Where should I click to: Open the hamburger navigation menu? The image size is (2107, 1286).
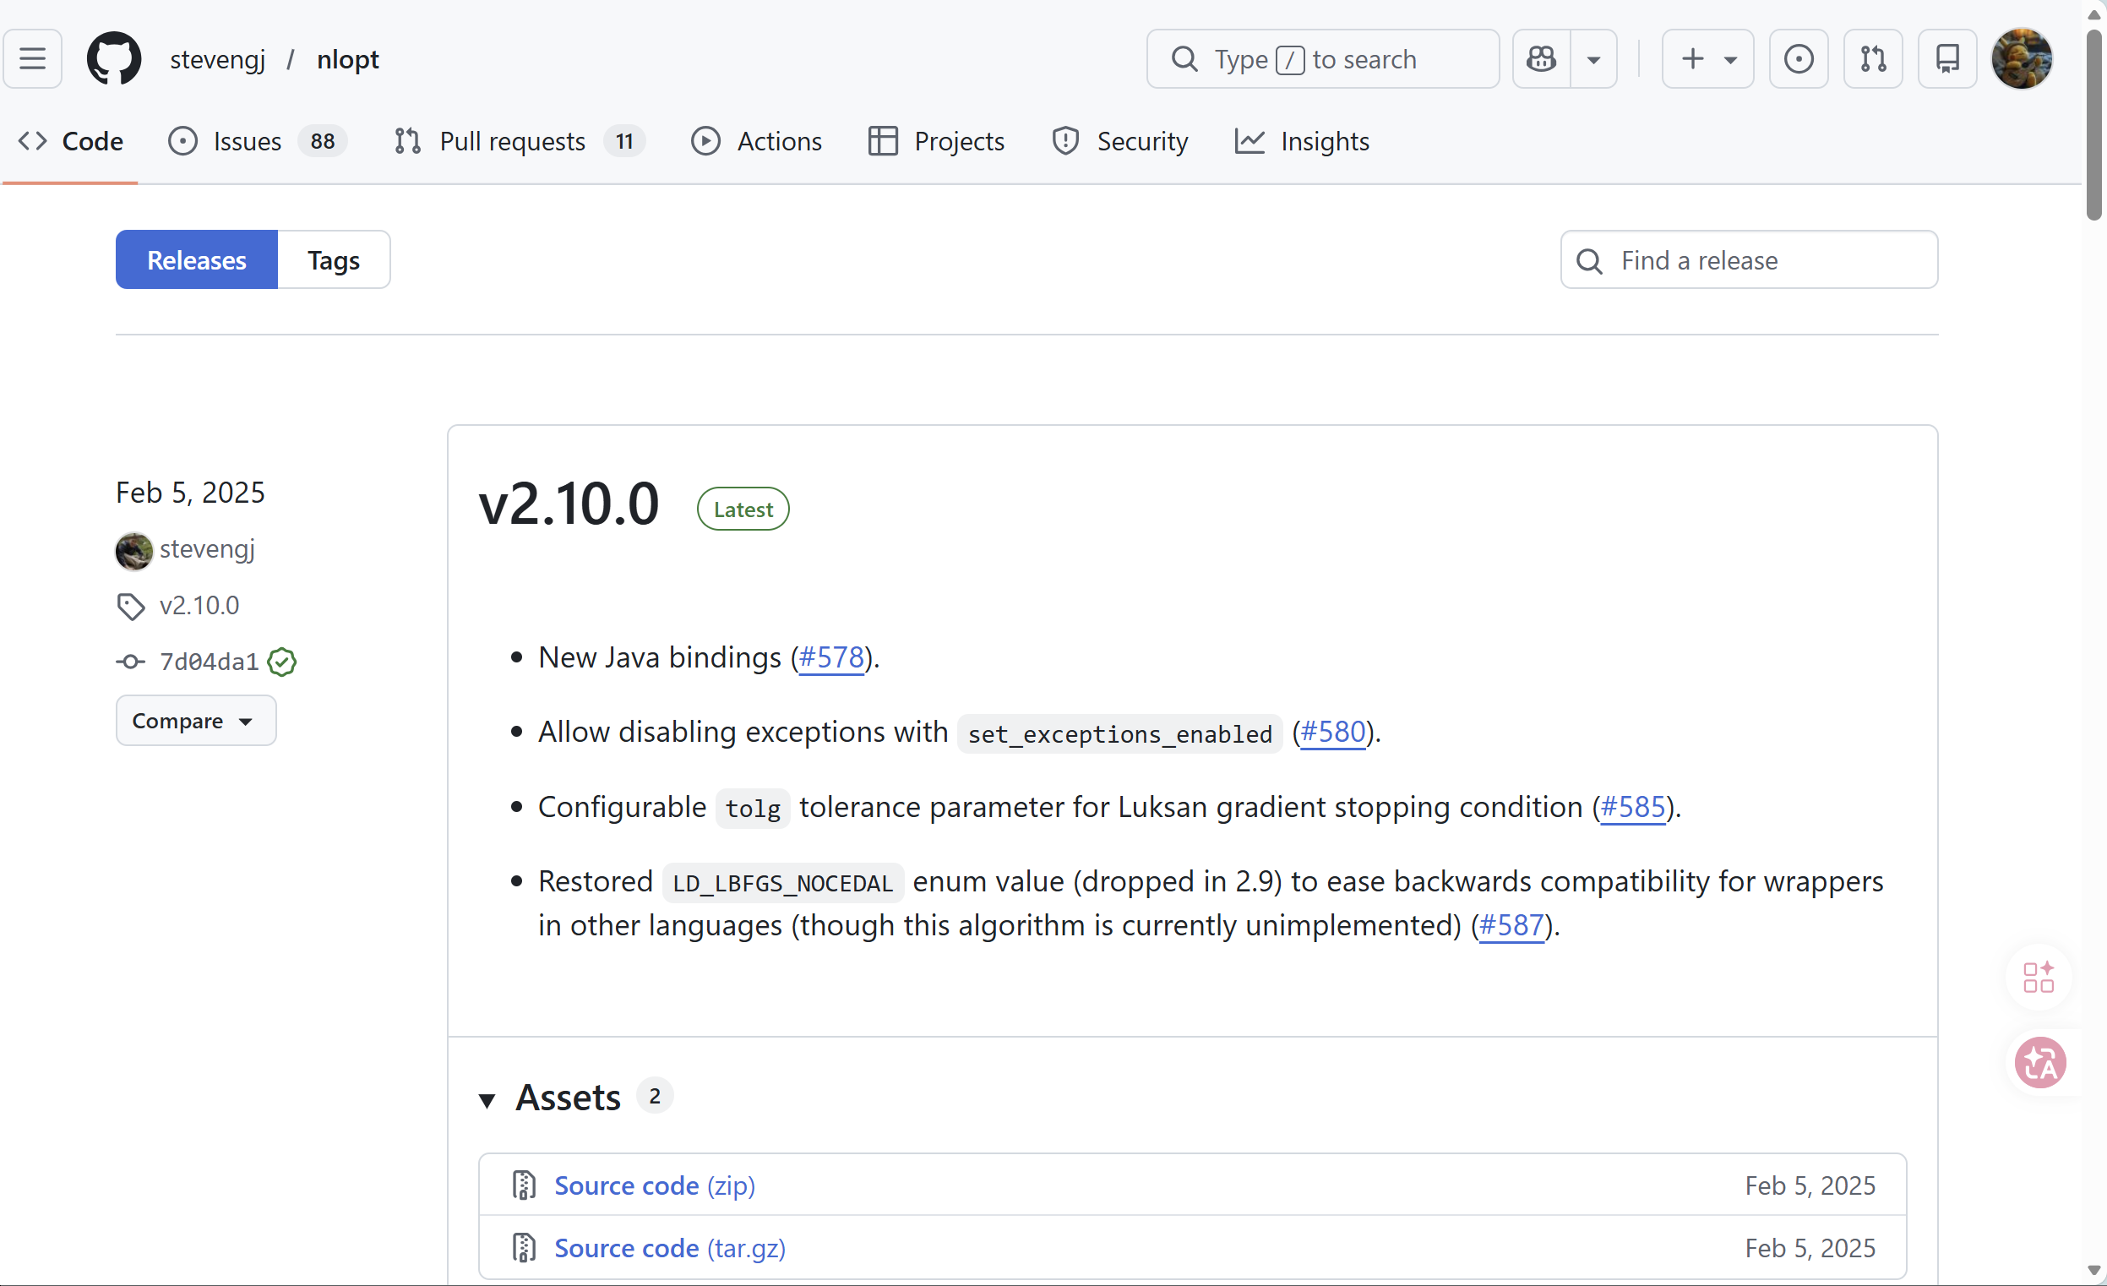tap(32, 59)
